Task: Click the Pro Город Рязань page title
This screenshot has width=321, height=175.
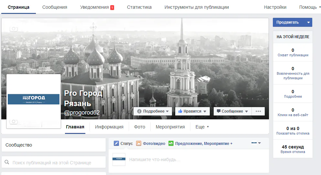Action: click(83, 98)
